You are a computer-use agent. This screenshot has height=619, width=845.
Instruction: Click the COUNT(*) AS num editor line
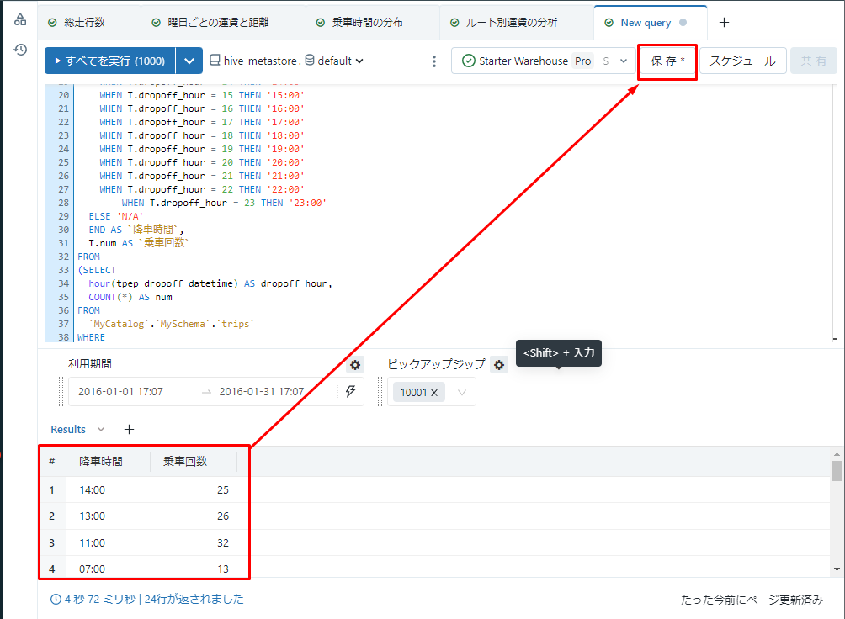(130, 297)
